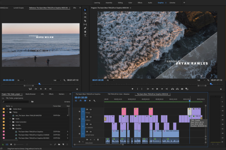This screenshot has height=150, width=226.
Task: Go to Out point in Program monitor
Action: pos(167,89)
